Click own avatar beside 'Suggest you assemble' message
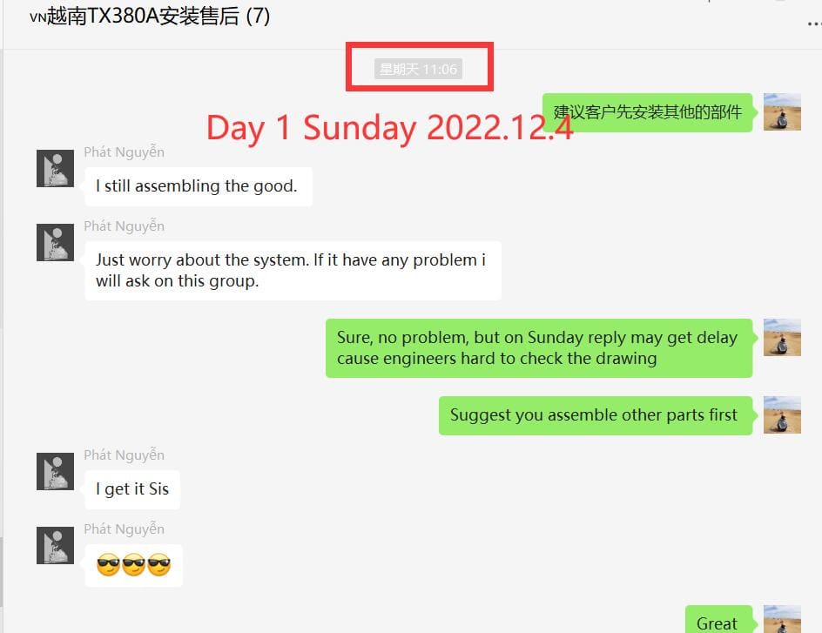822x633 pixels. click(x=782, y=414)
